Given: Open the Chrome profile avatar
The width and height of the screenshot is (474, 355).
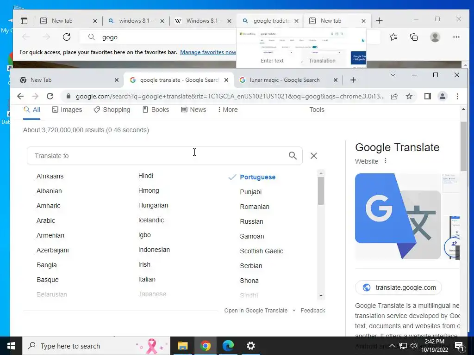Looking at the screenshot, I should (442, 96).
